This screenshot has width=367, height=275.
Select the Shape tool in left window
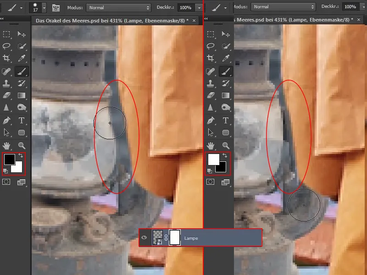[22, 132]
